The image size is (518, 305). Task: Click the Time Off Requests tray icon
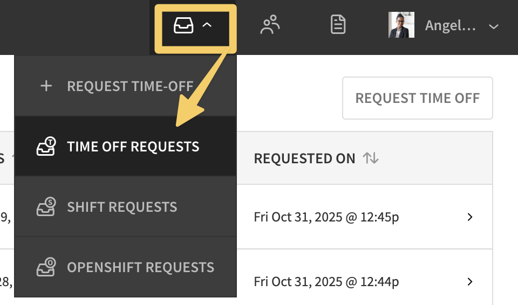[x=46, y=147]
